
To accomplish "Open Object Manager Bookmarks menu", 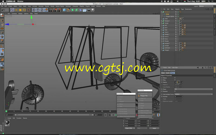I will [x=188, y=9].
